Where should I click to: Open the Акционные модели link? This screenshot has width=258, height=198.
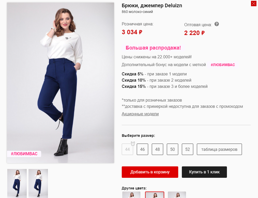click(140, 114)
